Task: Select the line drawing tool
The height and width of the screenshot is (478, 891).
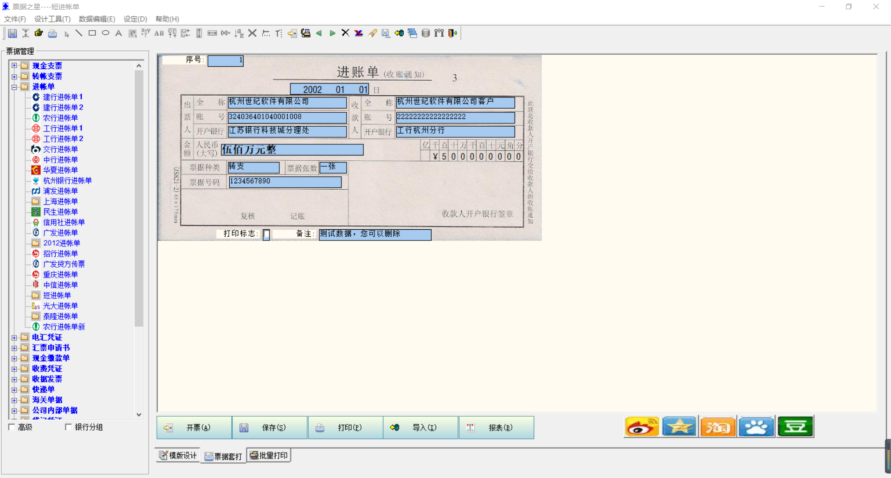Action: point(79,33)
